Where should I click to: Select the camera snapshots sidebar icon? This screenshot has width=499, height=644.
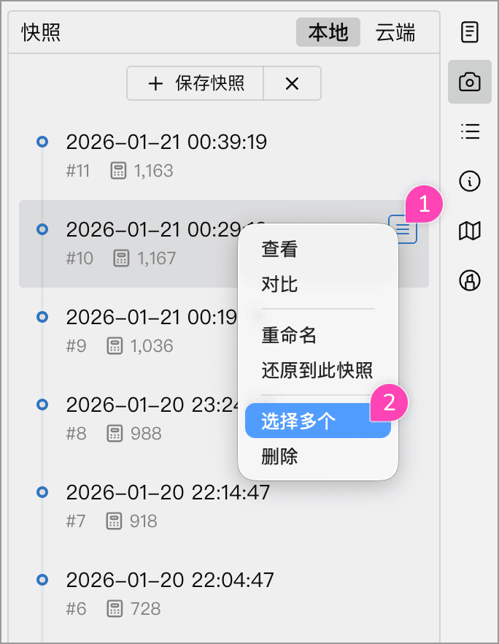point(470,82)
